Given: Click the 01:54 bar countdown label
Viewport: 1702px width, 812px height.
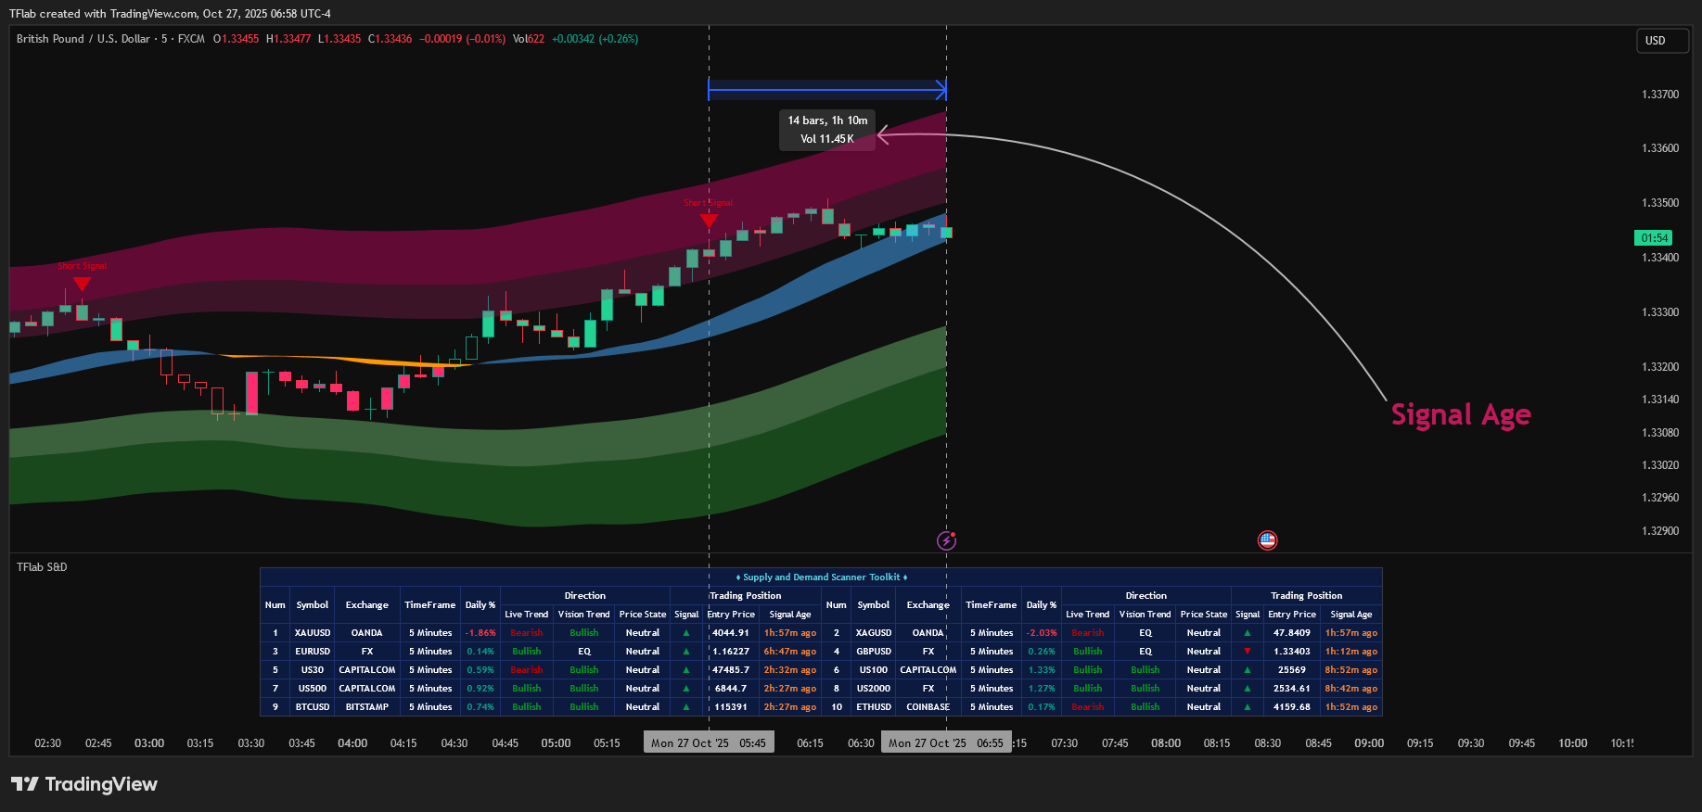Looking at the screenshot, I should [x=1654, y=238].
